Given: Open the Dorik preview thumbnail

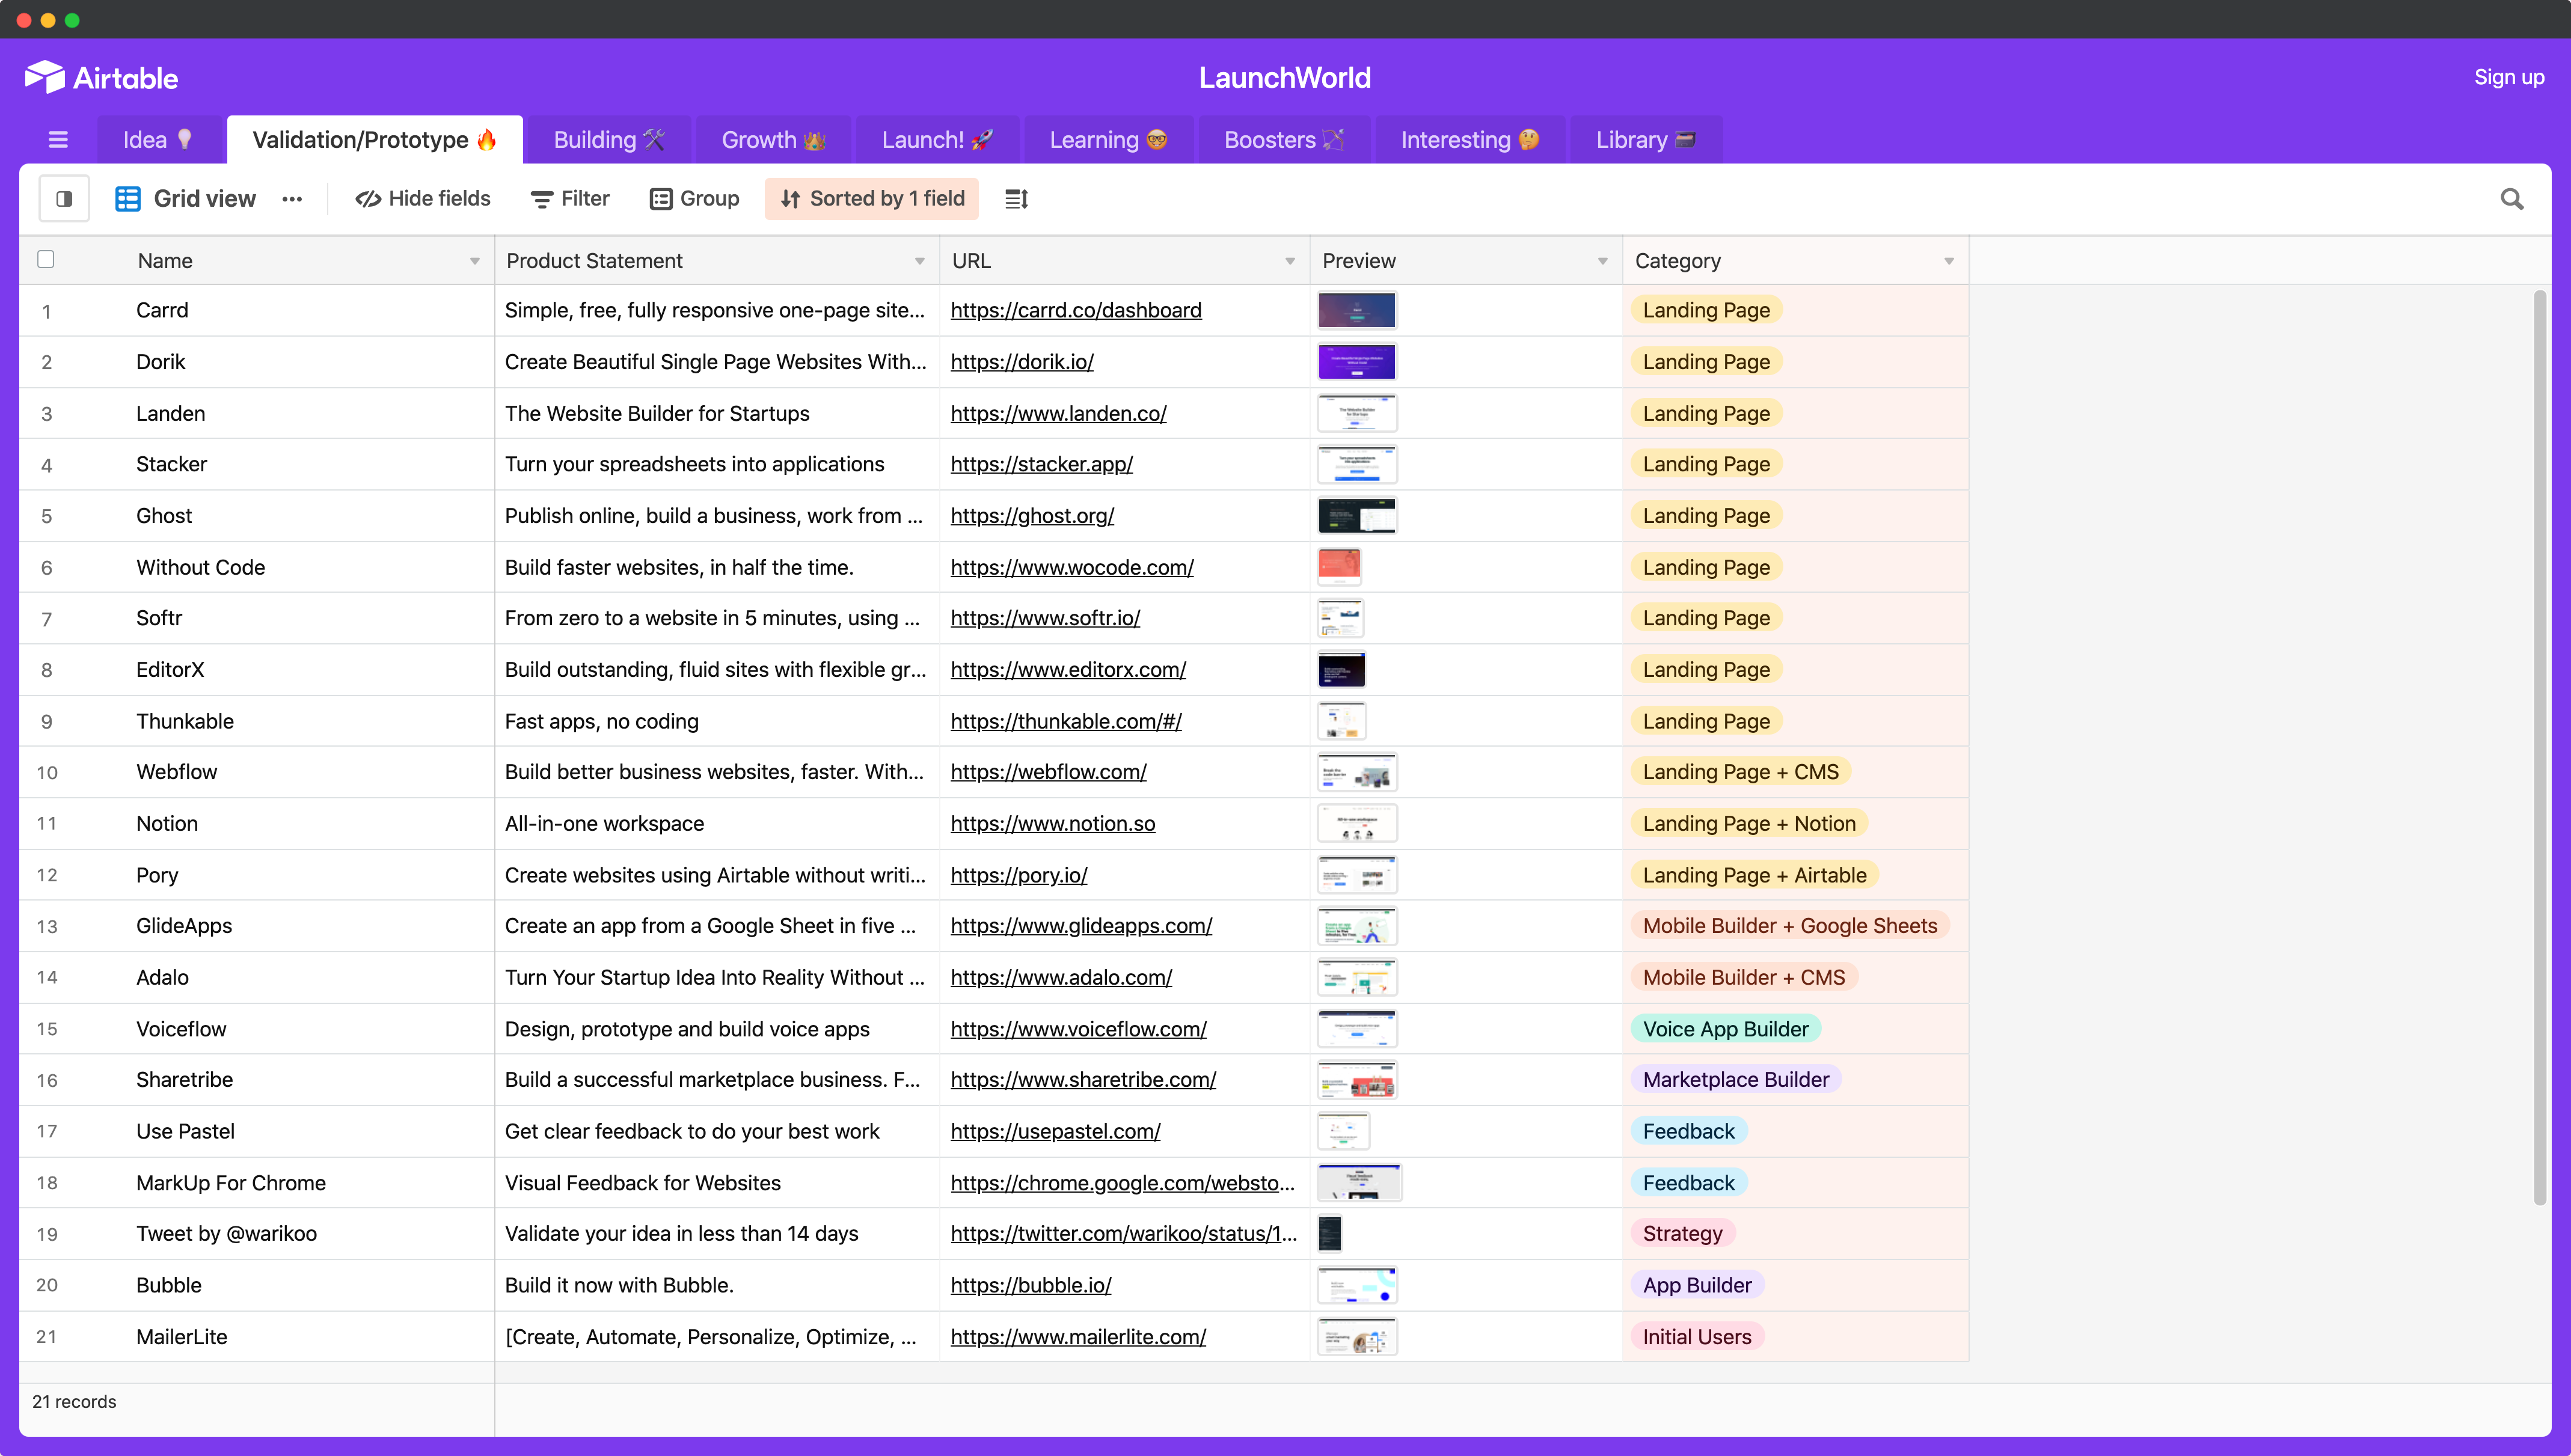Looking at the screenshot, I should click(x=1357, y=362).
